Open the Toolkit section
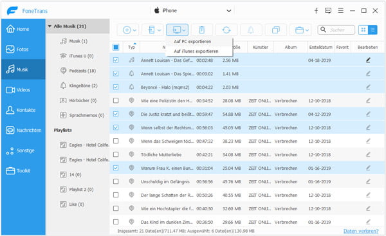 point(23,170)
